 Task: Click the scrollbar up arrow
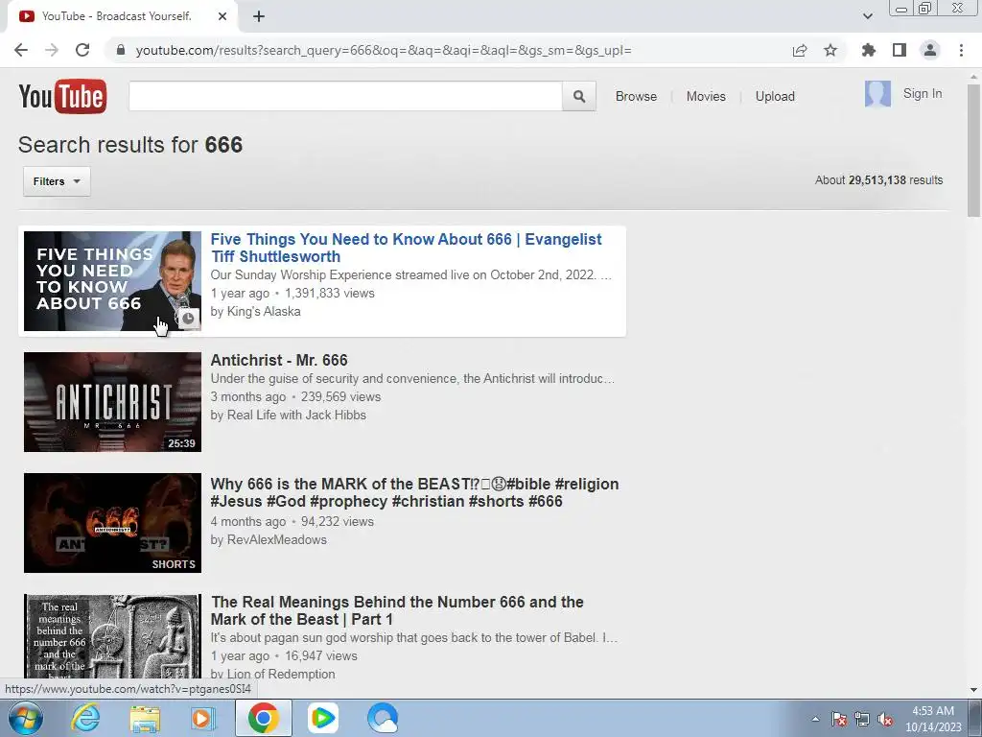point(973,76)
